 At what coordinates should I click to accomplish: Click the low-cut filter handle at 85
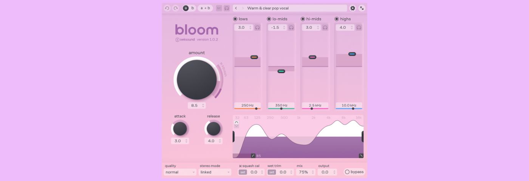tap(253, 156)
